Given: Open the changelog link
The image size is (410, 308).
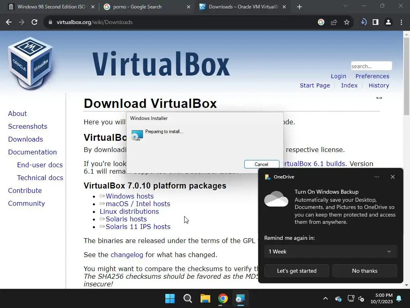Looking at the screenshot, I should click(x=127, y=255).
